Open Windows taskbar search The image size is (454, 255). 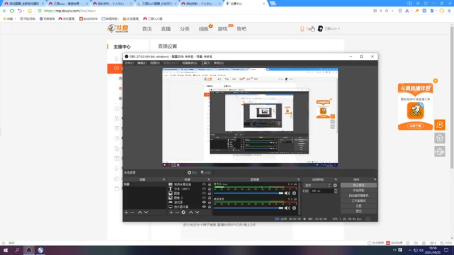point(17,250)
